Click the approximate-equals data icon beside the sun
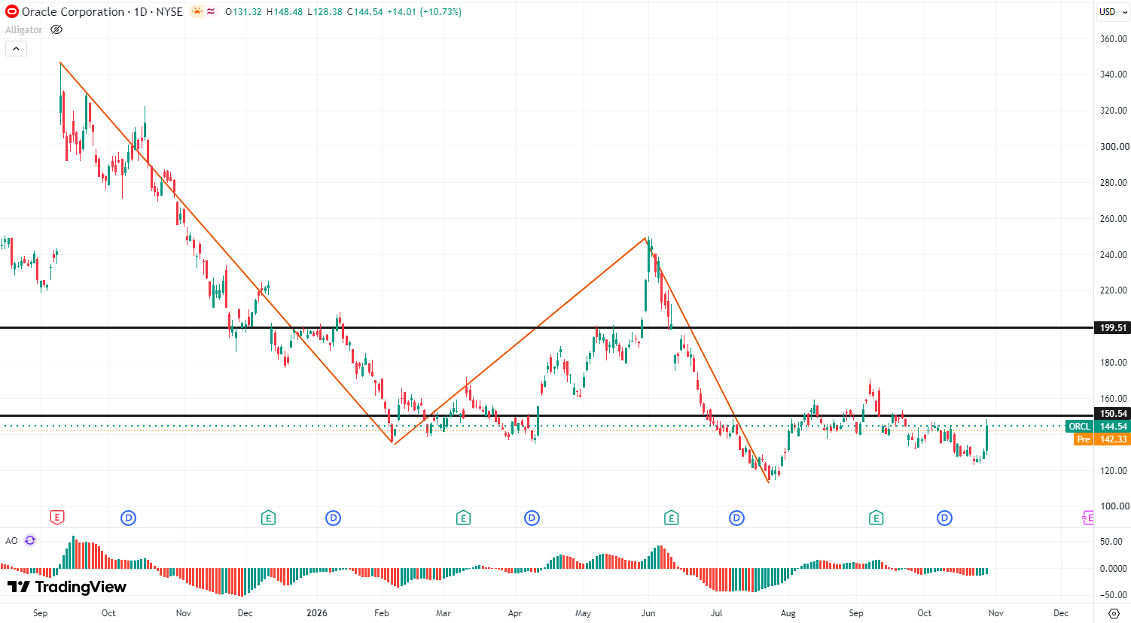This screenshot has width=1131, height=623. click(211, 11)
